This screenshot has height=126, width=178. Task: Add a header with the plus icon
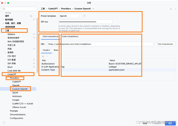(43, 56)
